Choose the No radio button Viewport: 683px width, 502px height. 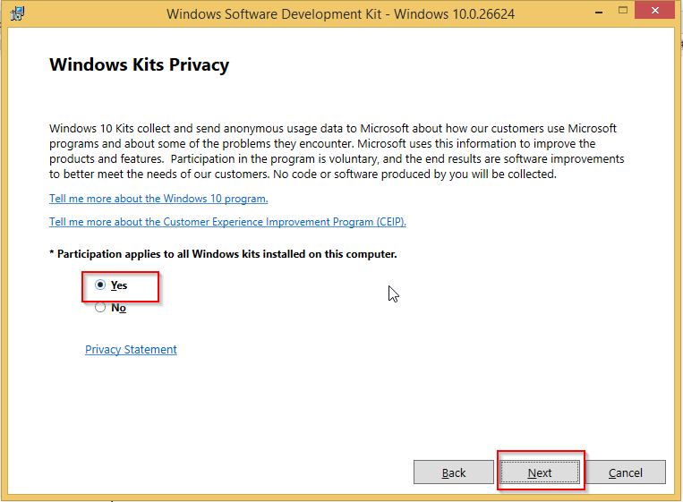coord(100,308)
